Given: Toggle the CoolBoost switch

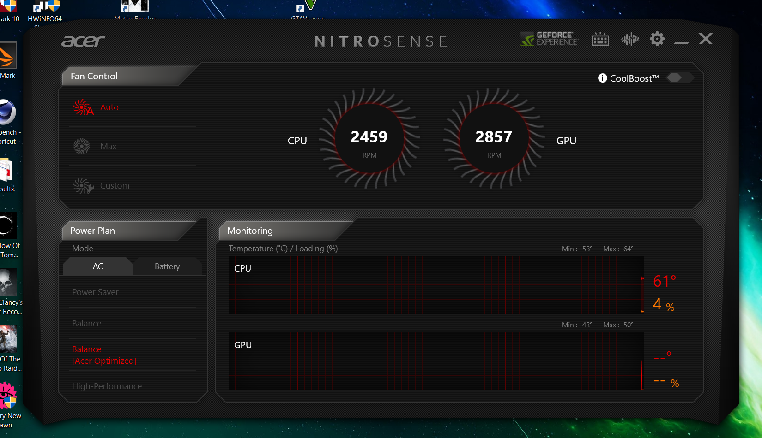Looking at the screenshot, I should (x=680, y=77).
